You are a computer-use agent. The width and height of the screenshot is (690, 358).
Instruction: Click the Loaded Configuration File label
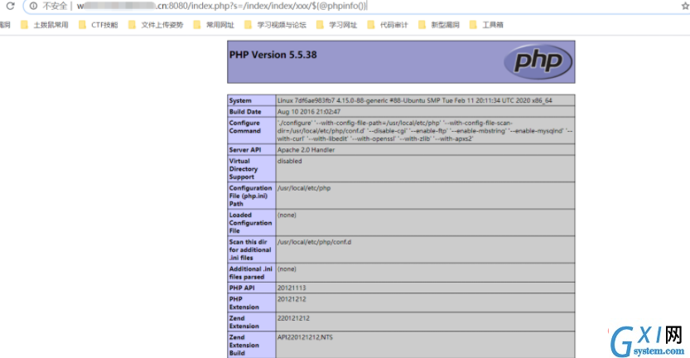tap(250, 223)
